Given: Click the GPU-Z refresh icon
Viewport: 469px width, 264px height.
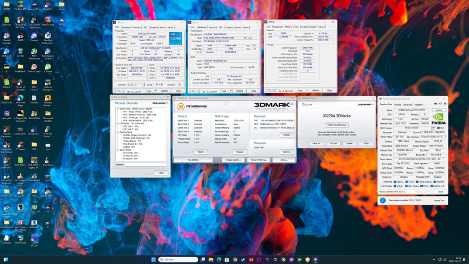Looking at the screenshot, I should coord(440,104).
